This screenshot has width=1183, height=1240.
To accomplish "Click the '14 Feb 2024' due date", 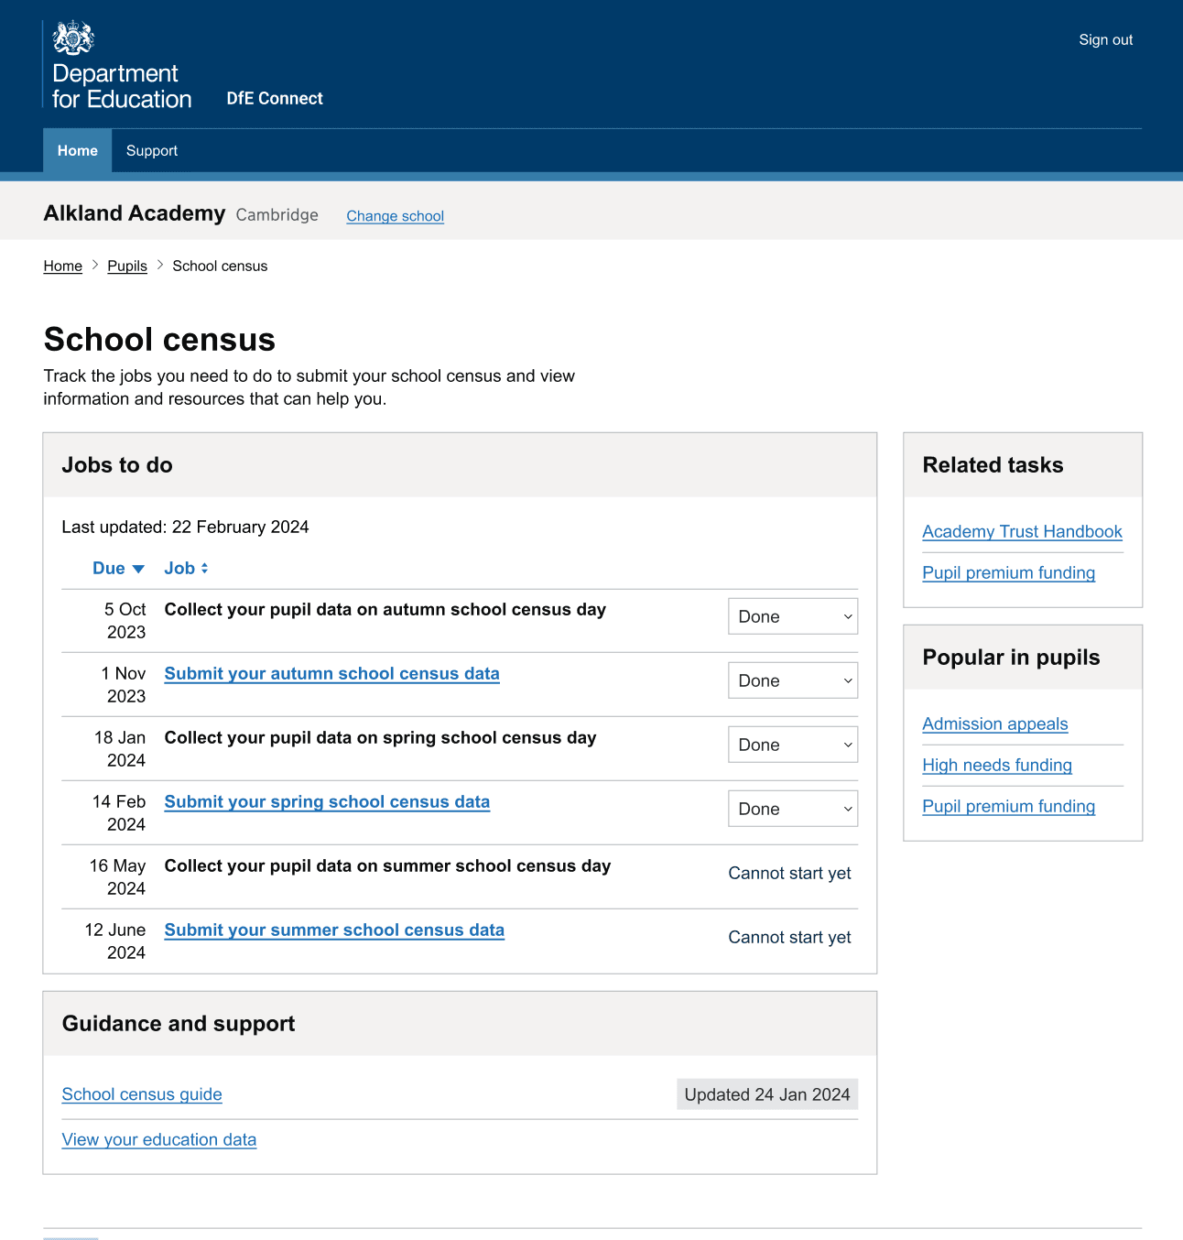I will tap(119, 813).
